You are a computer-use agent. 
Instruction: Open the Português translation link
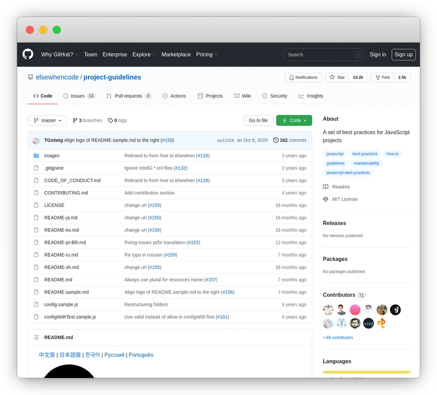click(x=141, y=355)
